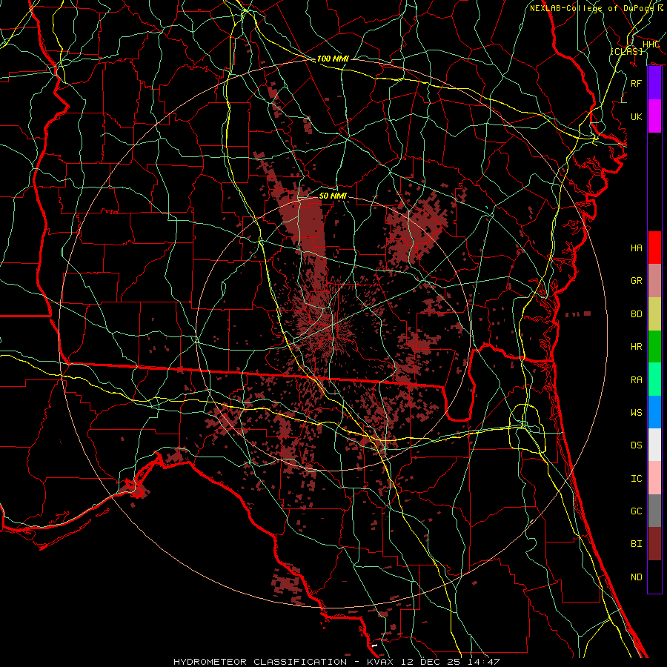Screen dimensions: 667x667
Task: Click the CLAS units label
Action: click(x=627, y=51)
